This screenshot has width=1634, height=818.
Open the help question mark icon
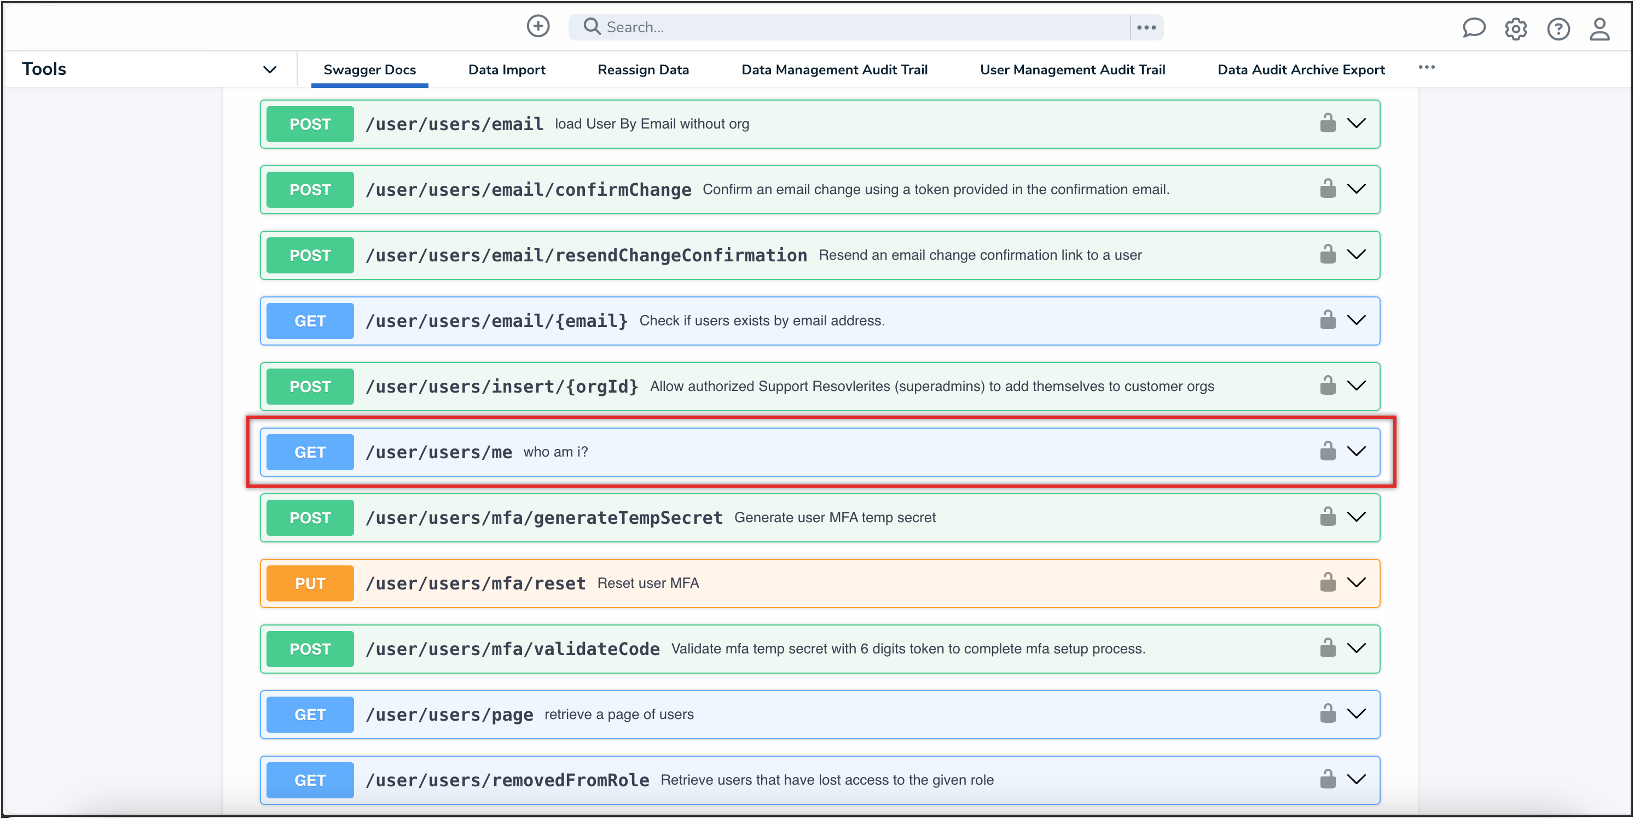(x=1558, y=29)
